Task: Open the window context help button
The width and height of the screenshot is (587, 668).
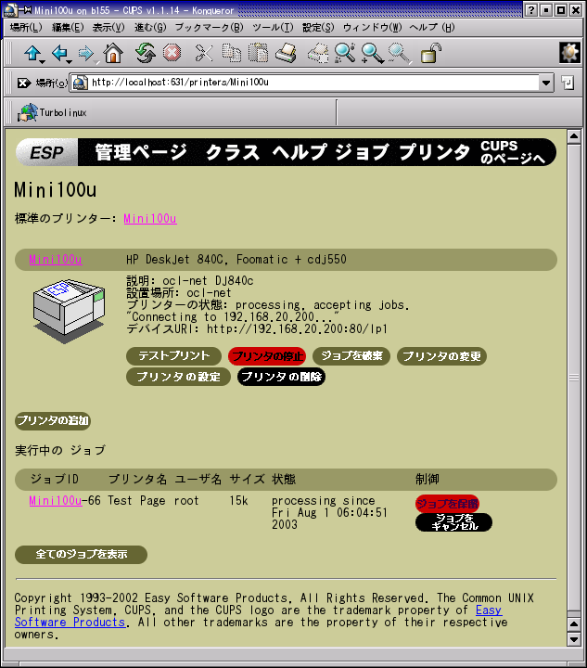Action: coord(530,10)
